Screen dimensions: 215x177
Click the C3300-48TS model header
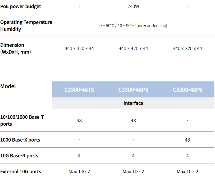point(79,90)
